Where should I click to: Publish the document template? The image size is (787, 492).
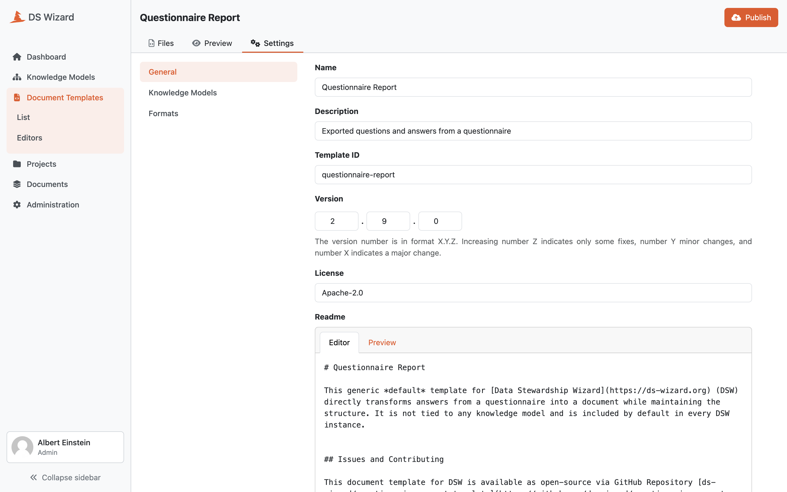(x=751, y=17)
